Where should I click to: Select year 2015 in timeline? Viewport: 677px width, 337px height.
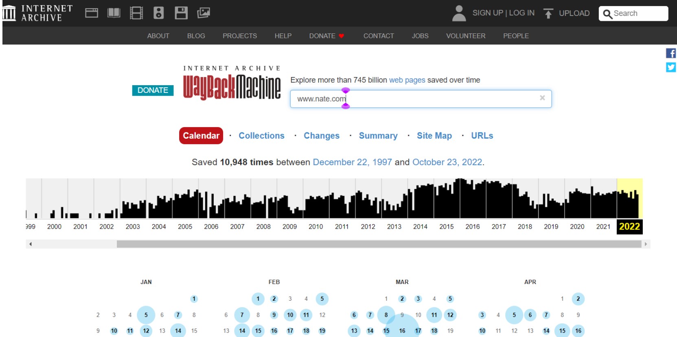pos(447,227)
